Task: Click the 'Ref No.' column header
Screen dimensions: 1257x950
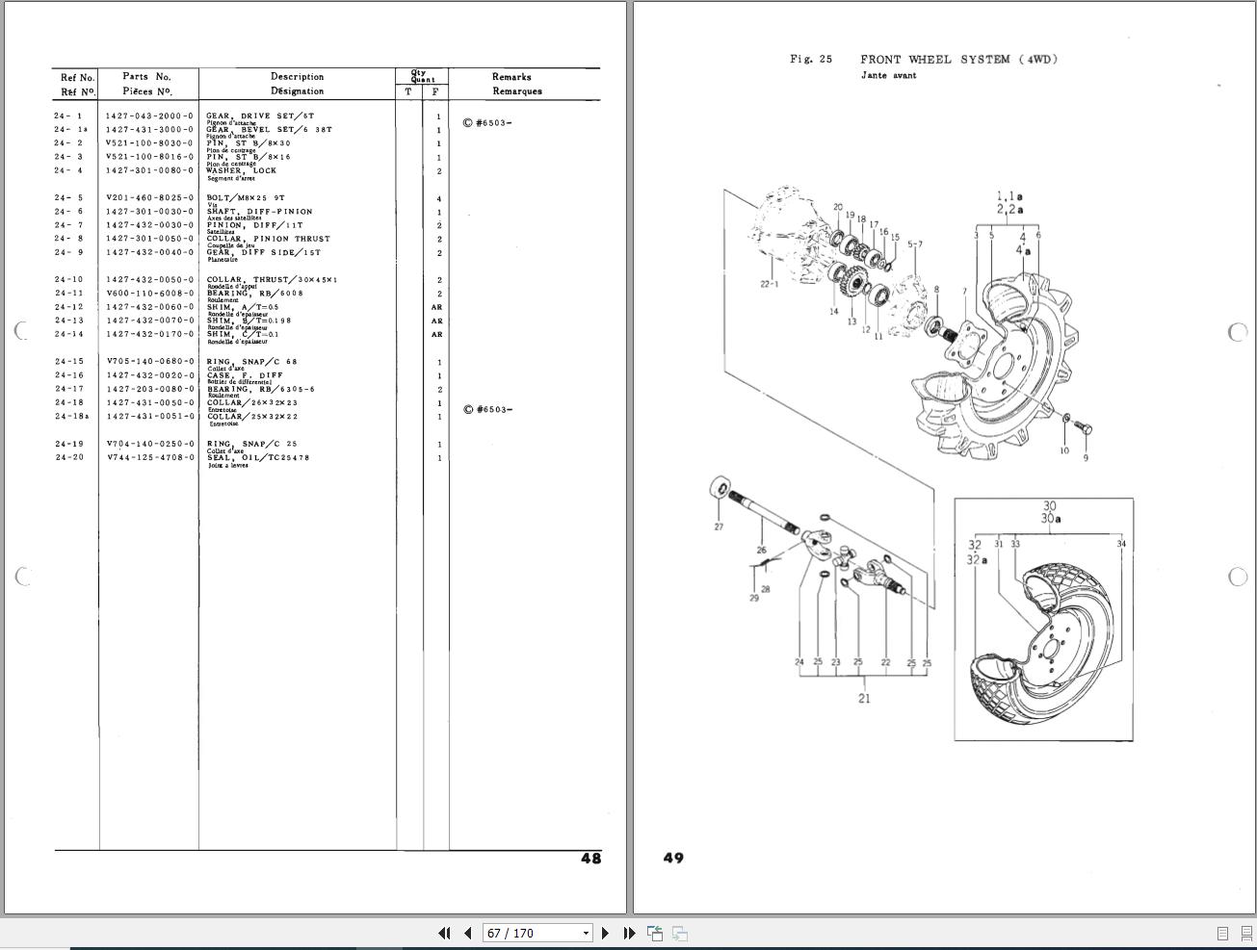Action: 78,77
